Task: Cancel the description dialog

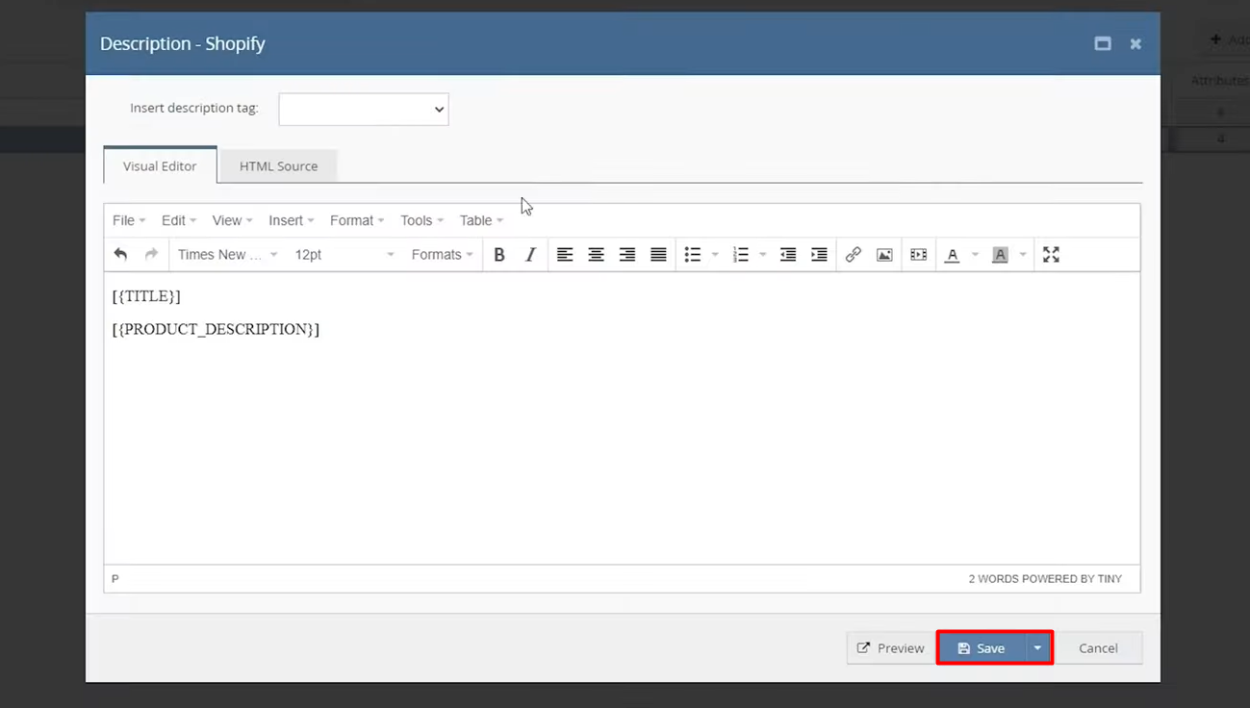Action: [x=1098, y=648]
